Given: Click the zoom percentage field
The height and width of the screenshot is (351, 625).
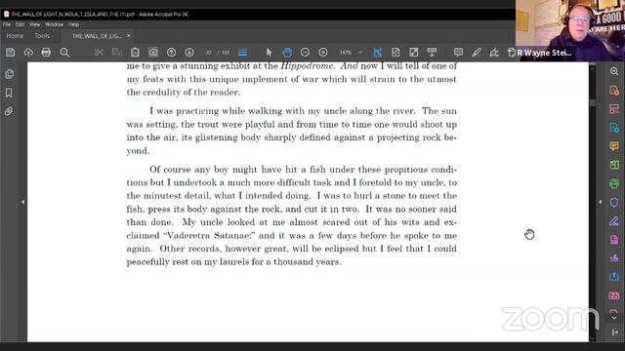Looking at the screenshot, I should (x=346, y=52).
